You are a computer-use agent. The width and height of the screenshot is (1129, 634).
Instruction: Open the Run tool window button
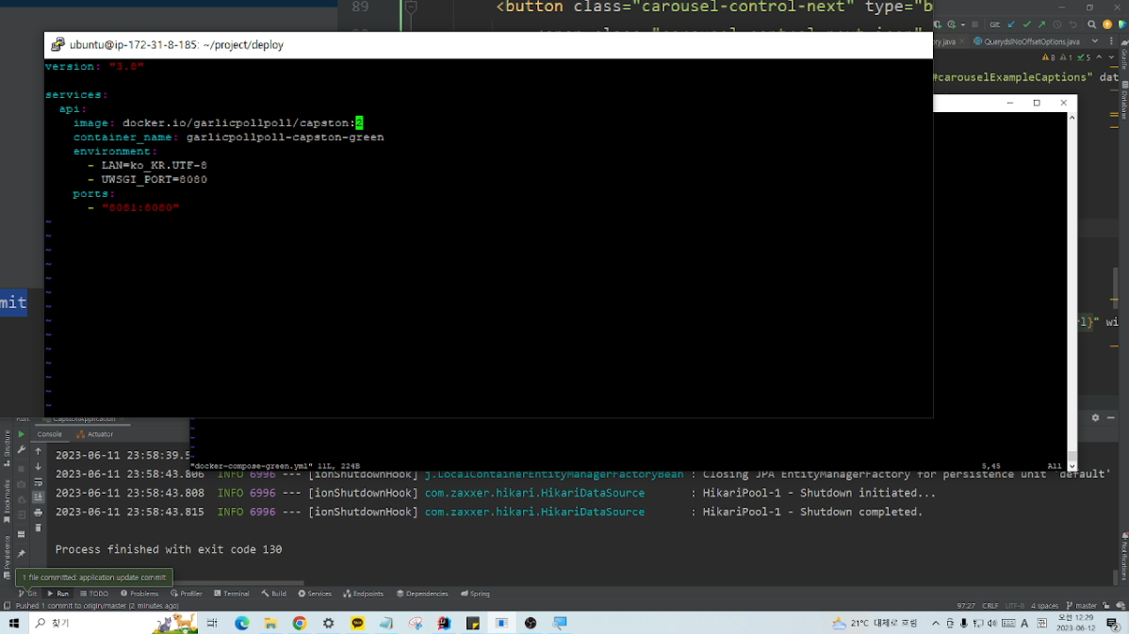click(x=58, y=593)
